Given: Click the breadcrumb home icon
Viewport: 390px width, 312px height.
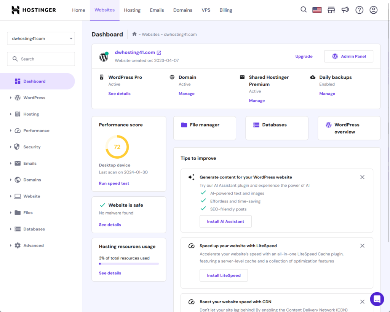Looking at the screenshot, I should coord(134,34).
